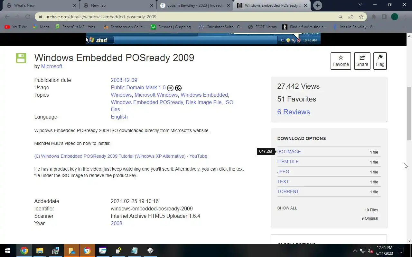The width and height of the screenshot is (412, 257).
Task: Reload the page in Chrome
Action: point(28,17)
